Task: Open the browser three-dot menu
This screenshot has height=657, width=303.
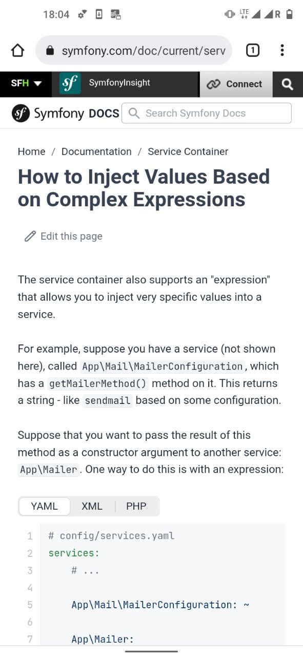Action: click(x=282, y=50)
